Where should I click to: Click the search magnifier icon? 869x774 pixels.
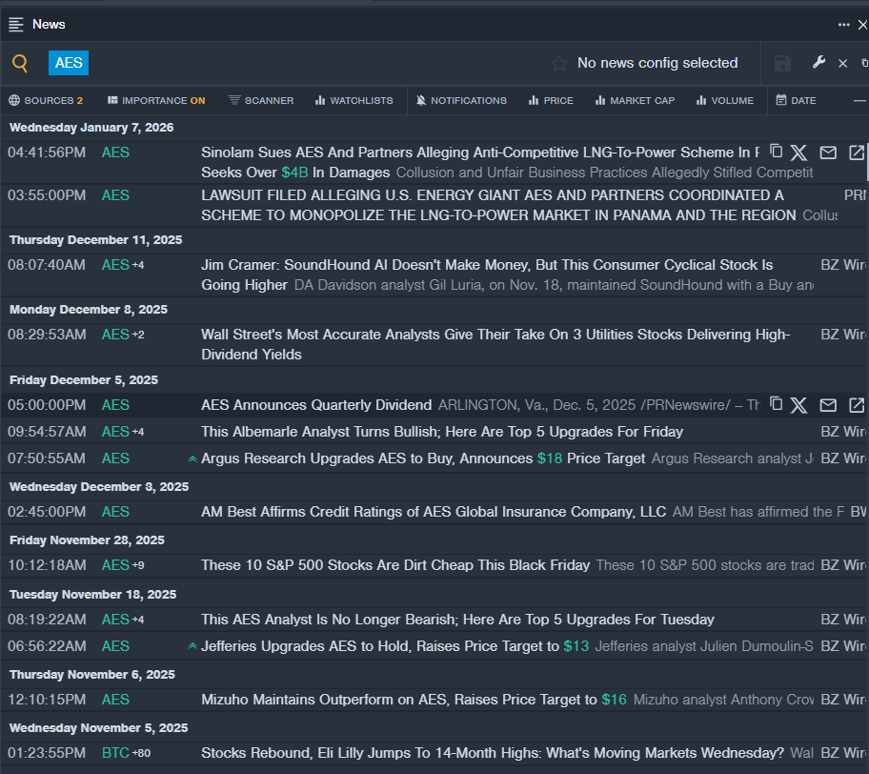pos(20,64)
